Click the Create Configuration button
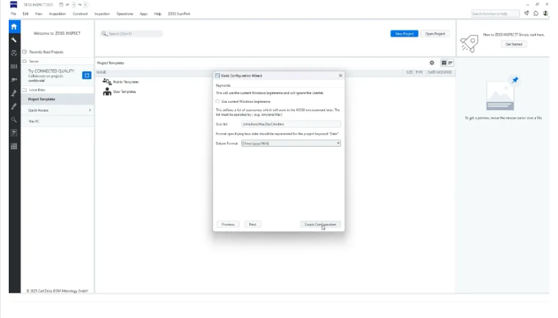 [x=320, y=225]
